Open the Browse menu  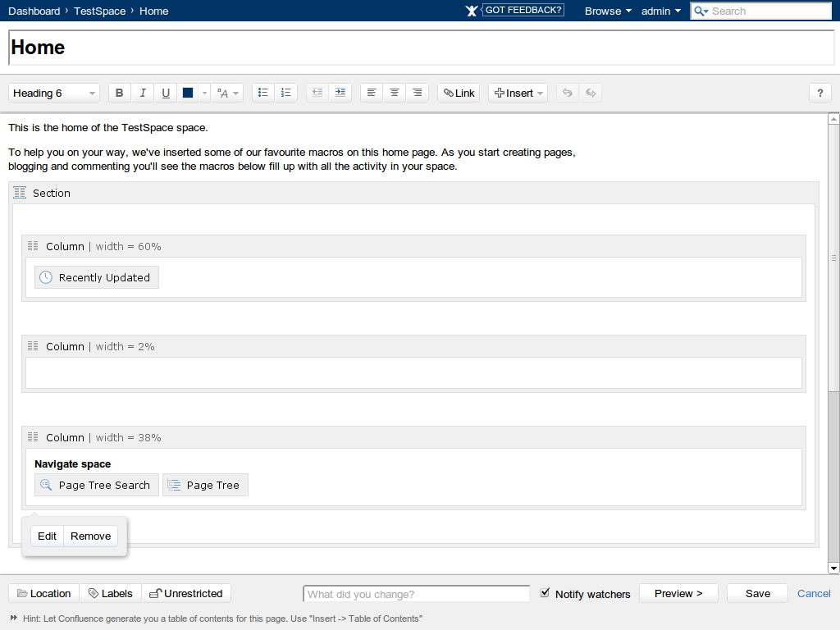tap(608, 11)
